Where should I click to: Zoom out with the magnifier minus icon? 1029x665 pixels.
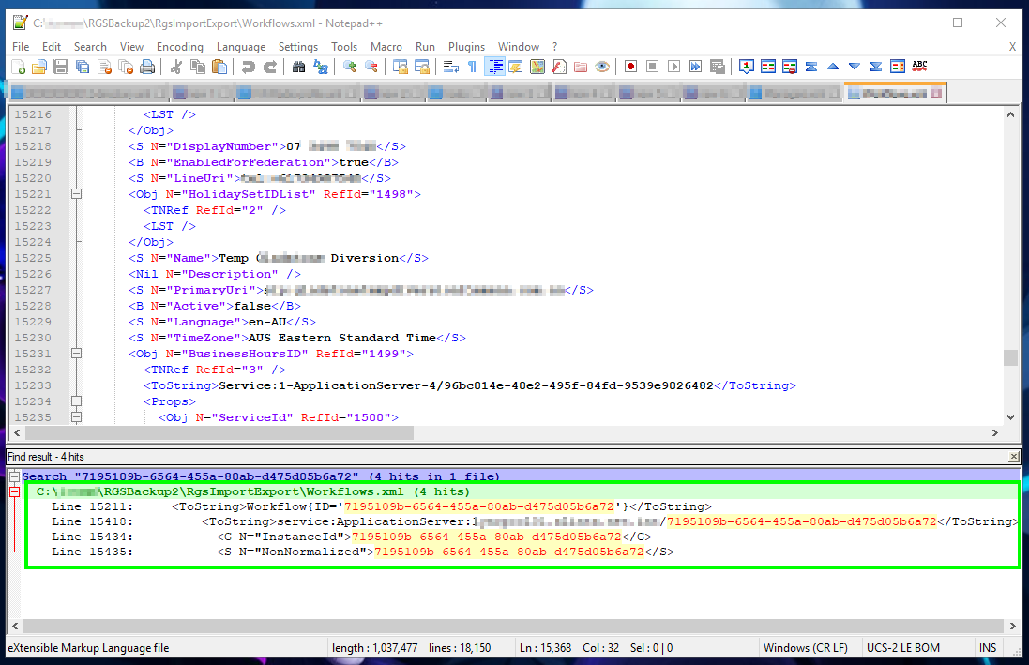click(371, 67)
